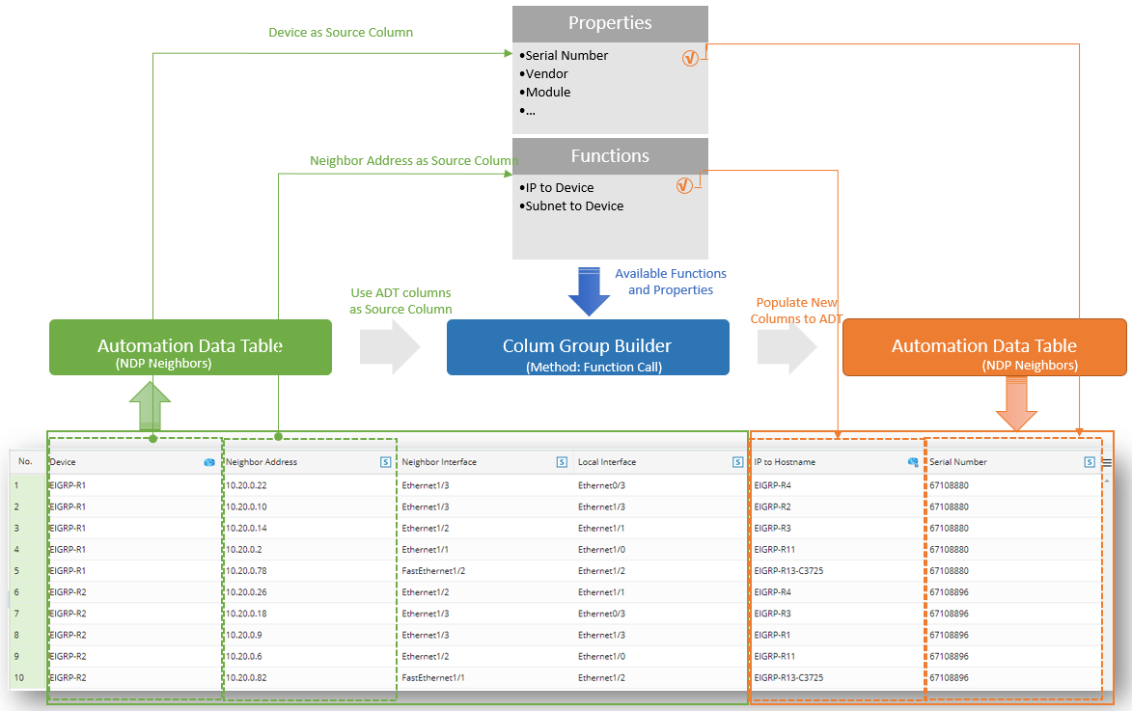Click the green Automation Data Table block
Viewport: 1132px width, 711px height.
click(x=190, y=347)
